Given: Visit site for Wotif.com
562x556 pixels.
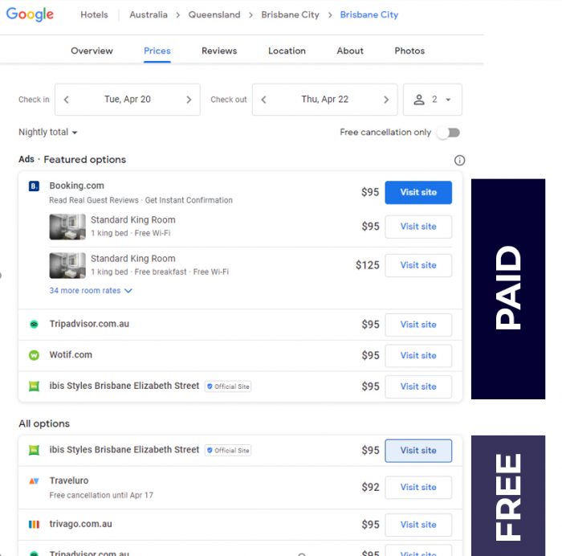Looking at the screenshot, I should [x=418, y=355].
